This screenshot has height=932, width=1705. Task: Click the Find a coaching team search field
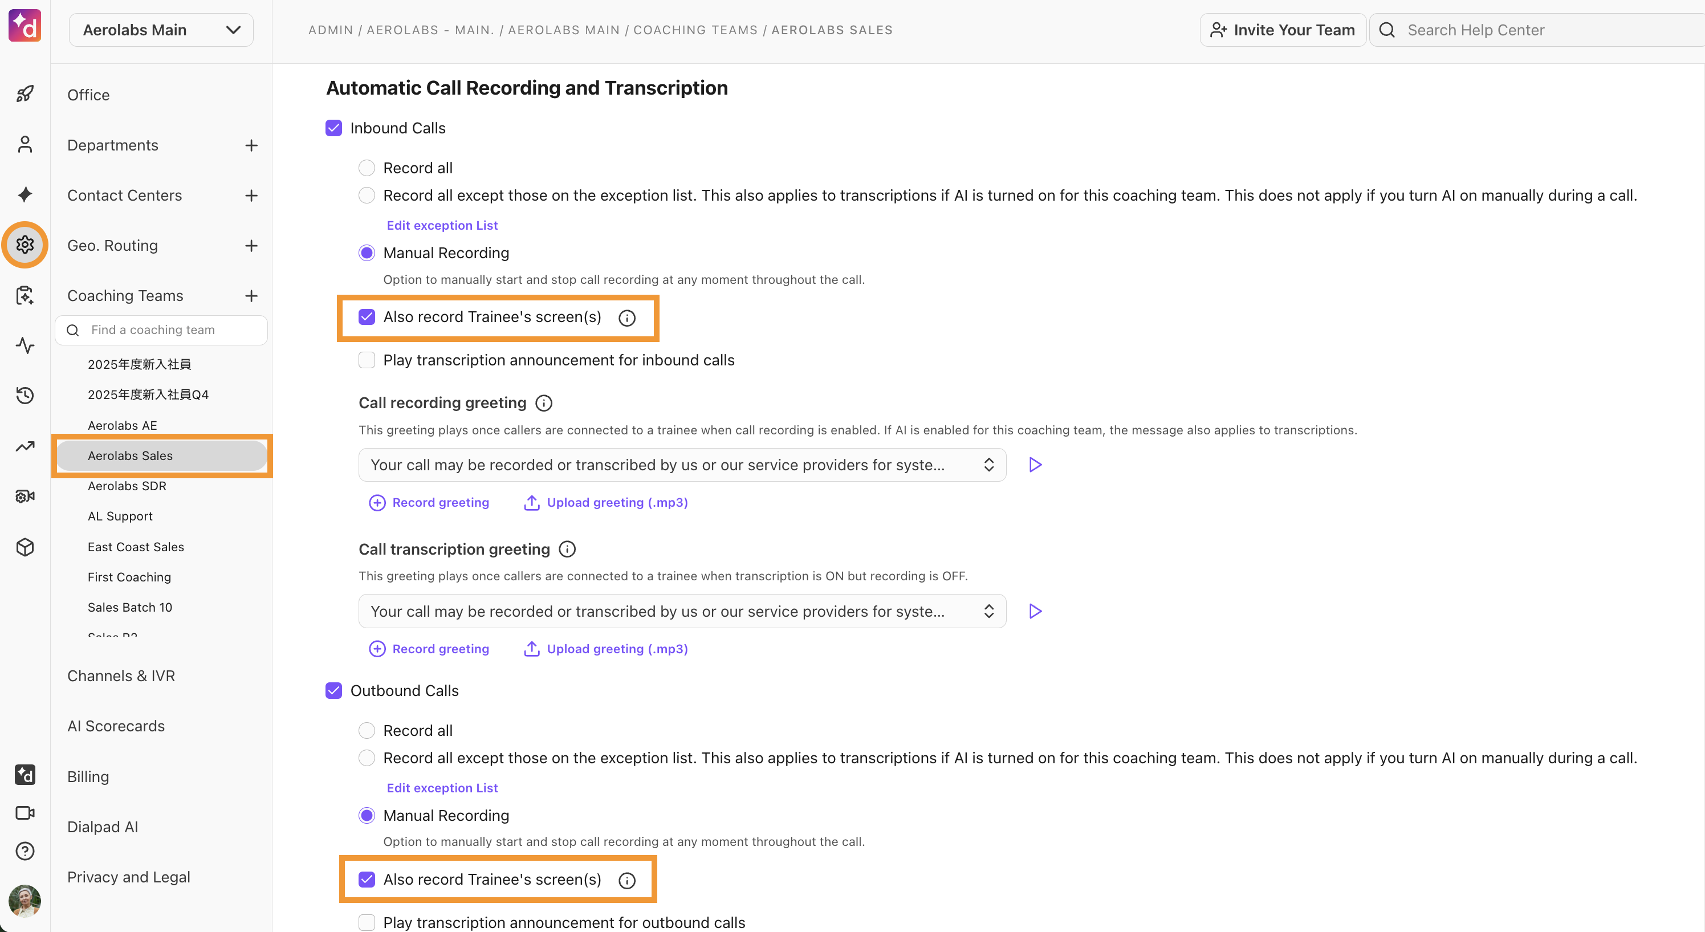(x=161, y=329)
